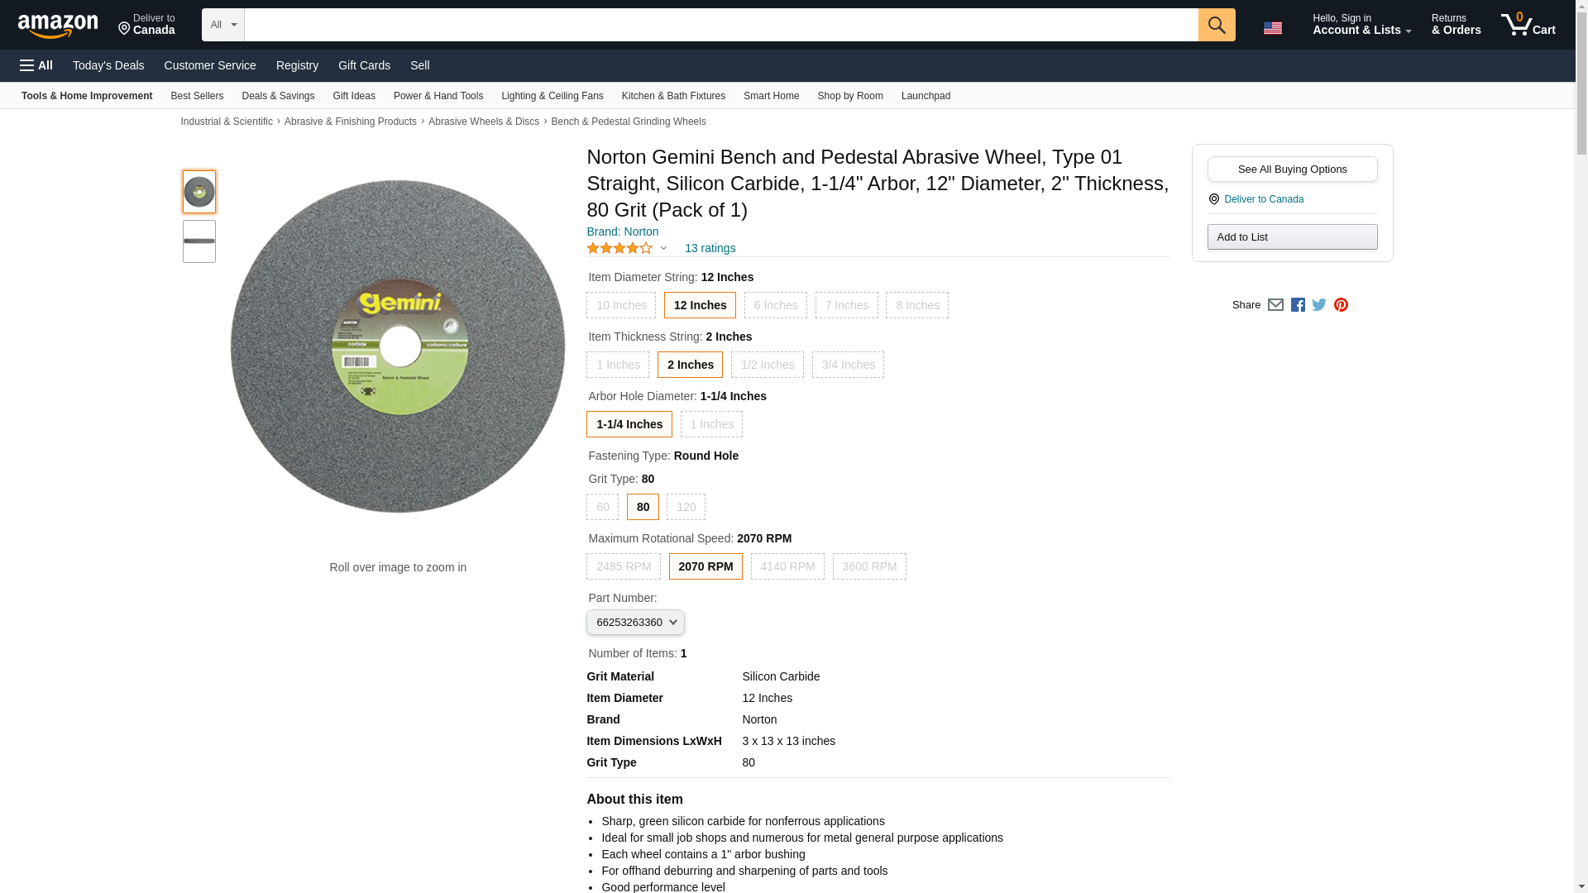Share product via email icon
Viewport: 1588px width, 893px height.
(1275, 305)
